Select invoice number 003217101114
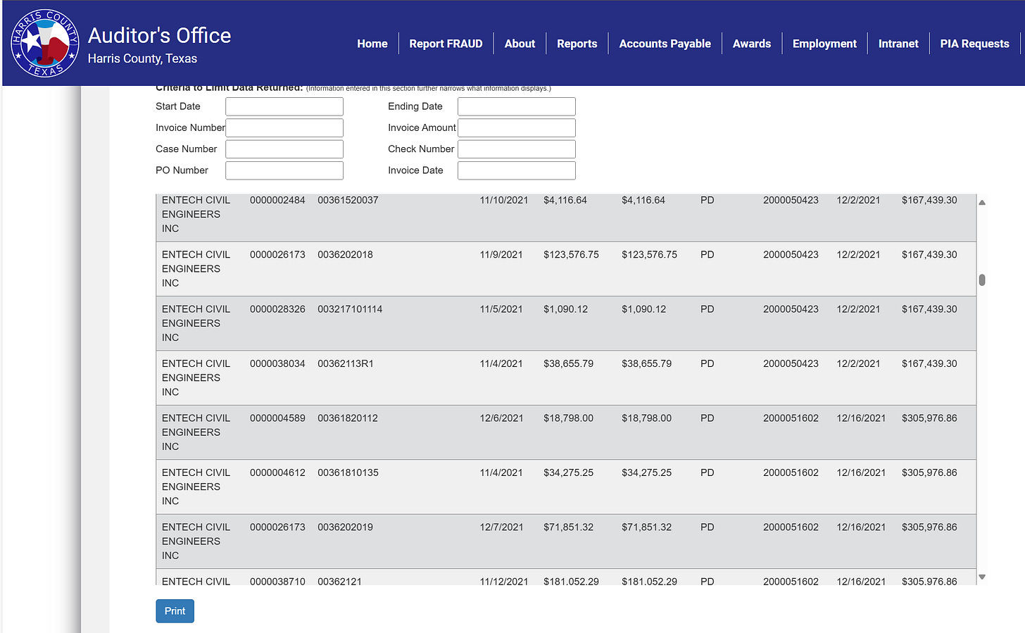 350,309
